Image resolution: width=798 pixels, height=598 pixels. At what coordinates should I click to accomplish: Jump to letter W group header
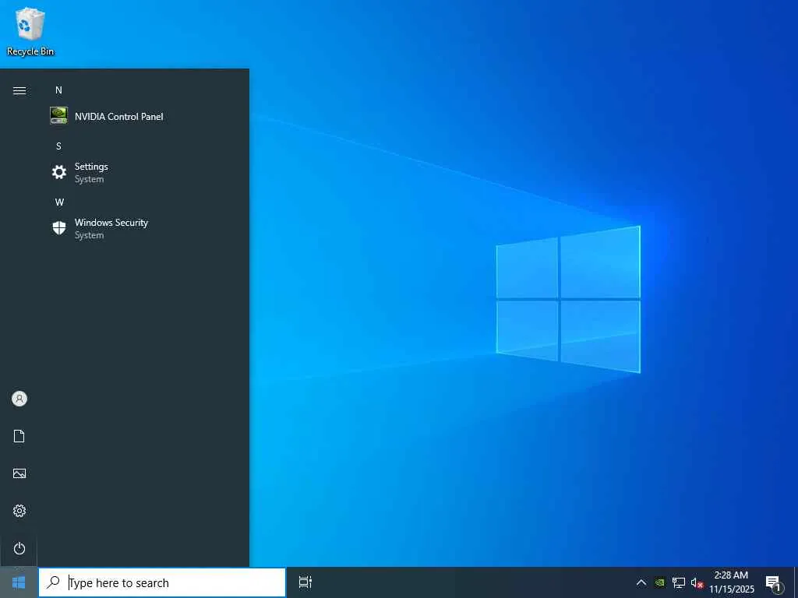pyautogui.click(x=59, y=202)
